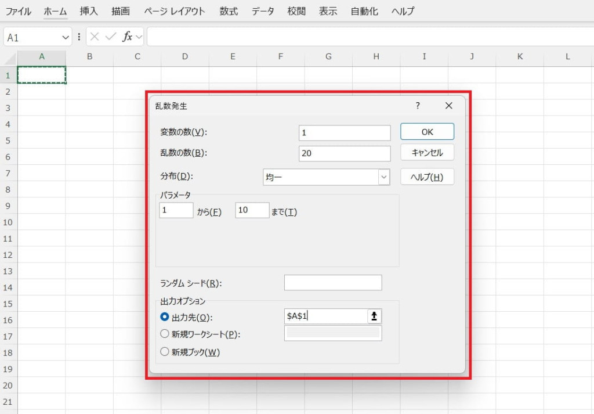Click the formula bar three-dot handle
This screenshot has height=414, width=594.
coord(79,37)
